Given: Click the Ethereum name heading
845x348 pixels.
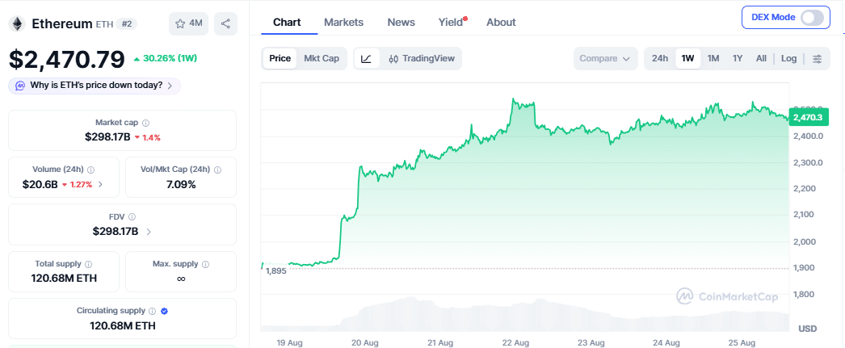Looking at the screenshot, I should point(62,23).
